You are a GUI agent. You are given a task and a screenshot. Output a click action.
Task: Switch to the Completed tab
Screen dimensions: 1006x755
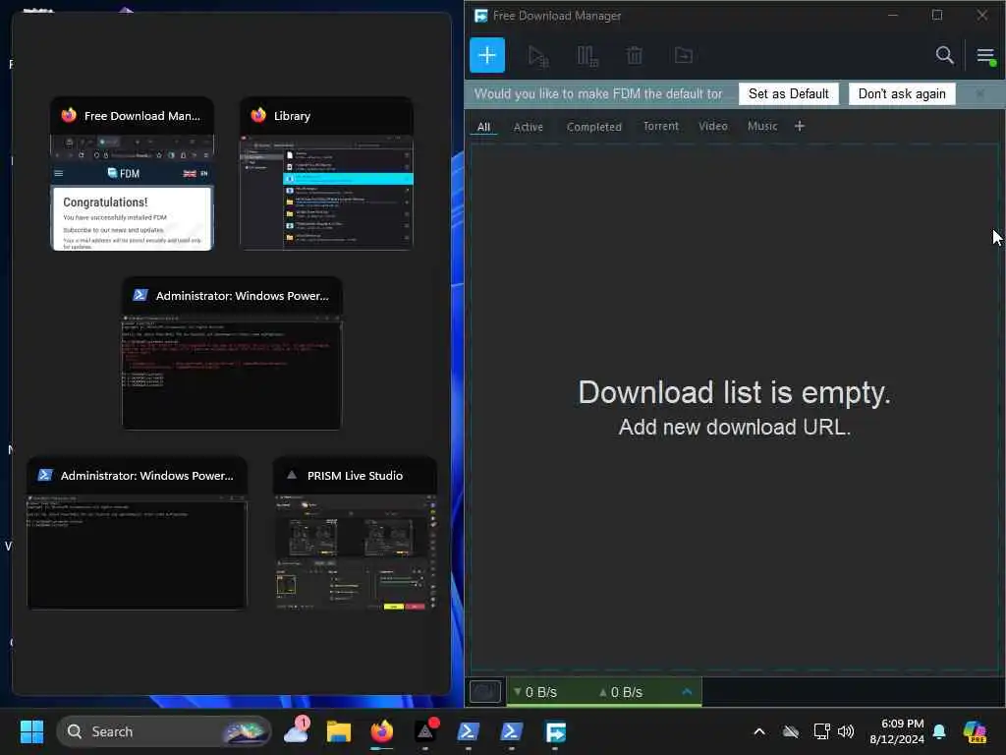593,127
